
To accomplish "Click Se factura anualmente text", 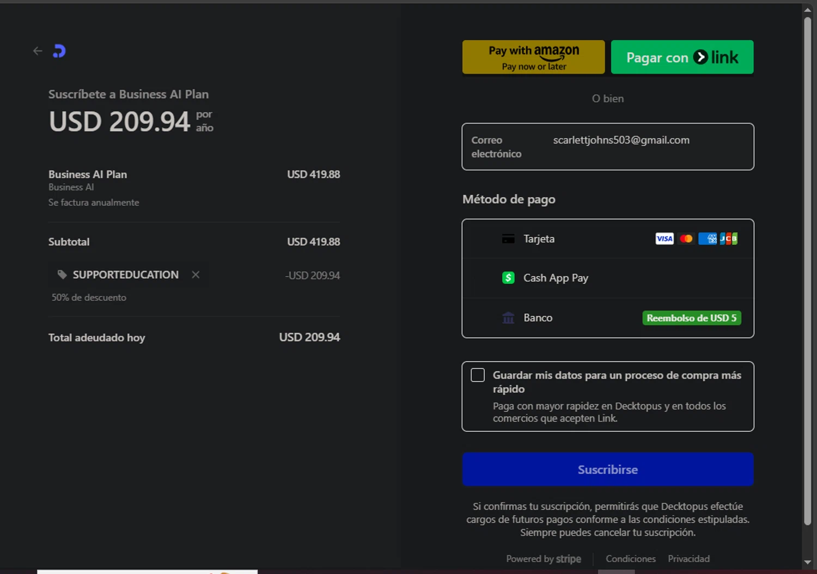I will click(94, 203).
